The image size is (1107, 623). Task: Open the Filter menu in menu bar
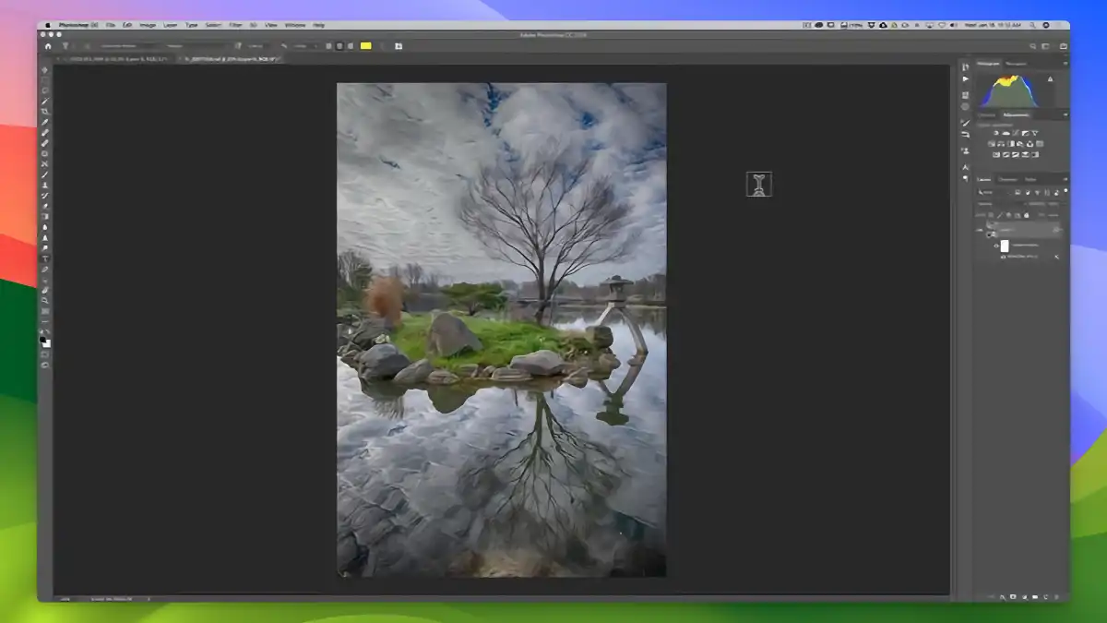tap(236, 25)
